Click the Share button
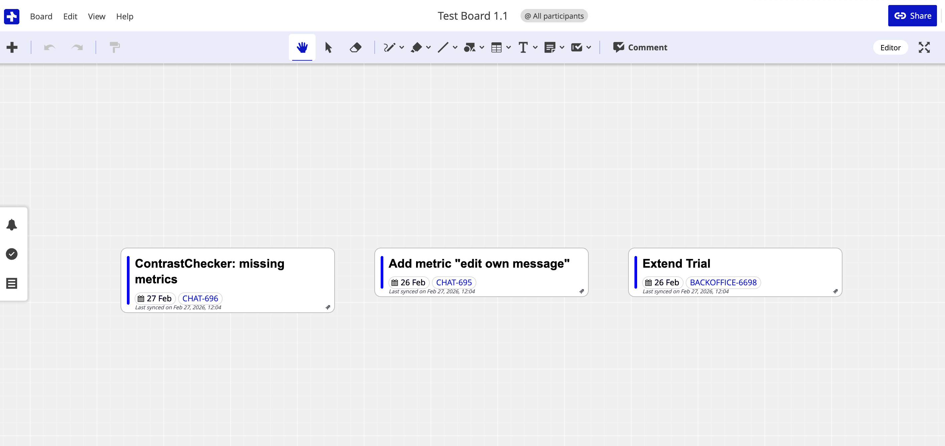Screen dimensions: 945x446 [x=912, y=16]
